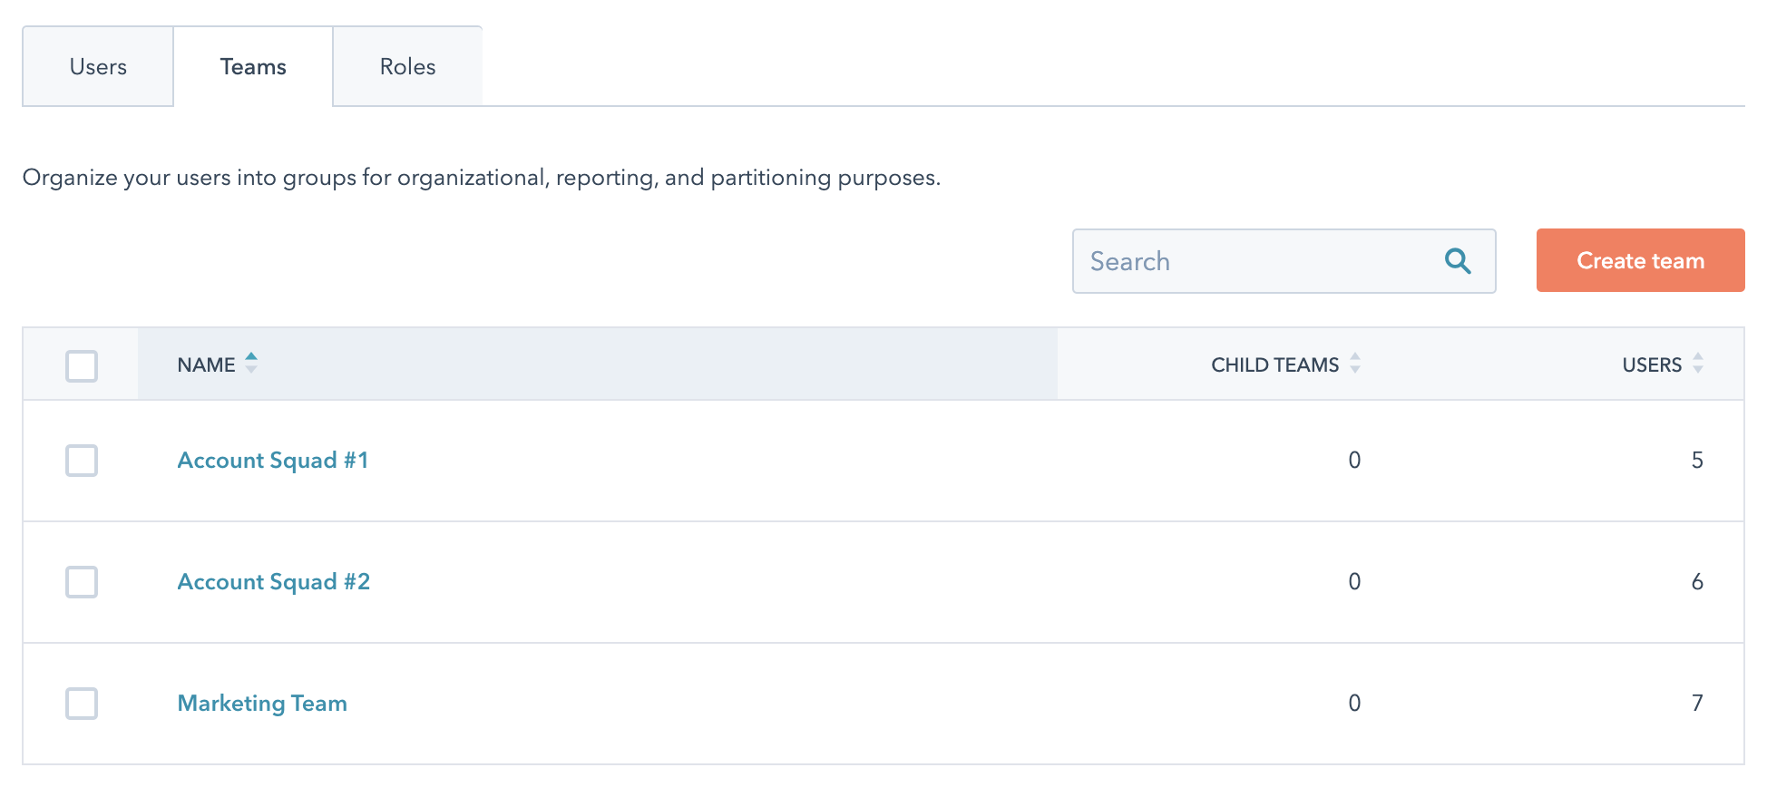Focus the Search teams input field

click(1284, 261)
